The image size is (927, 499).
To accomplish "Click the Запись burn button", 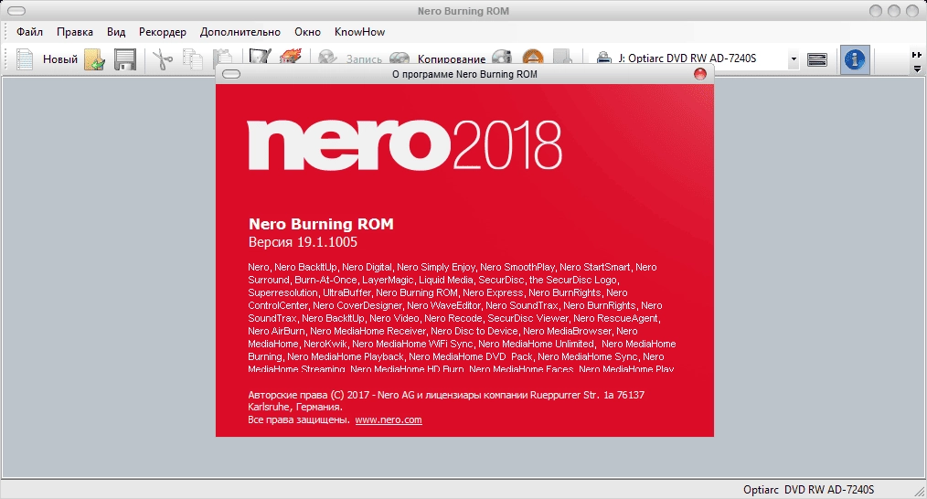I will coord(350,58).
